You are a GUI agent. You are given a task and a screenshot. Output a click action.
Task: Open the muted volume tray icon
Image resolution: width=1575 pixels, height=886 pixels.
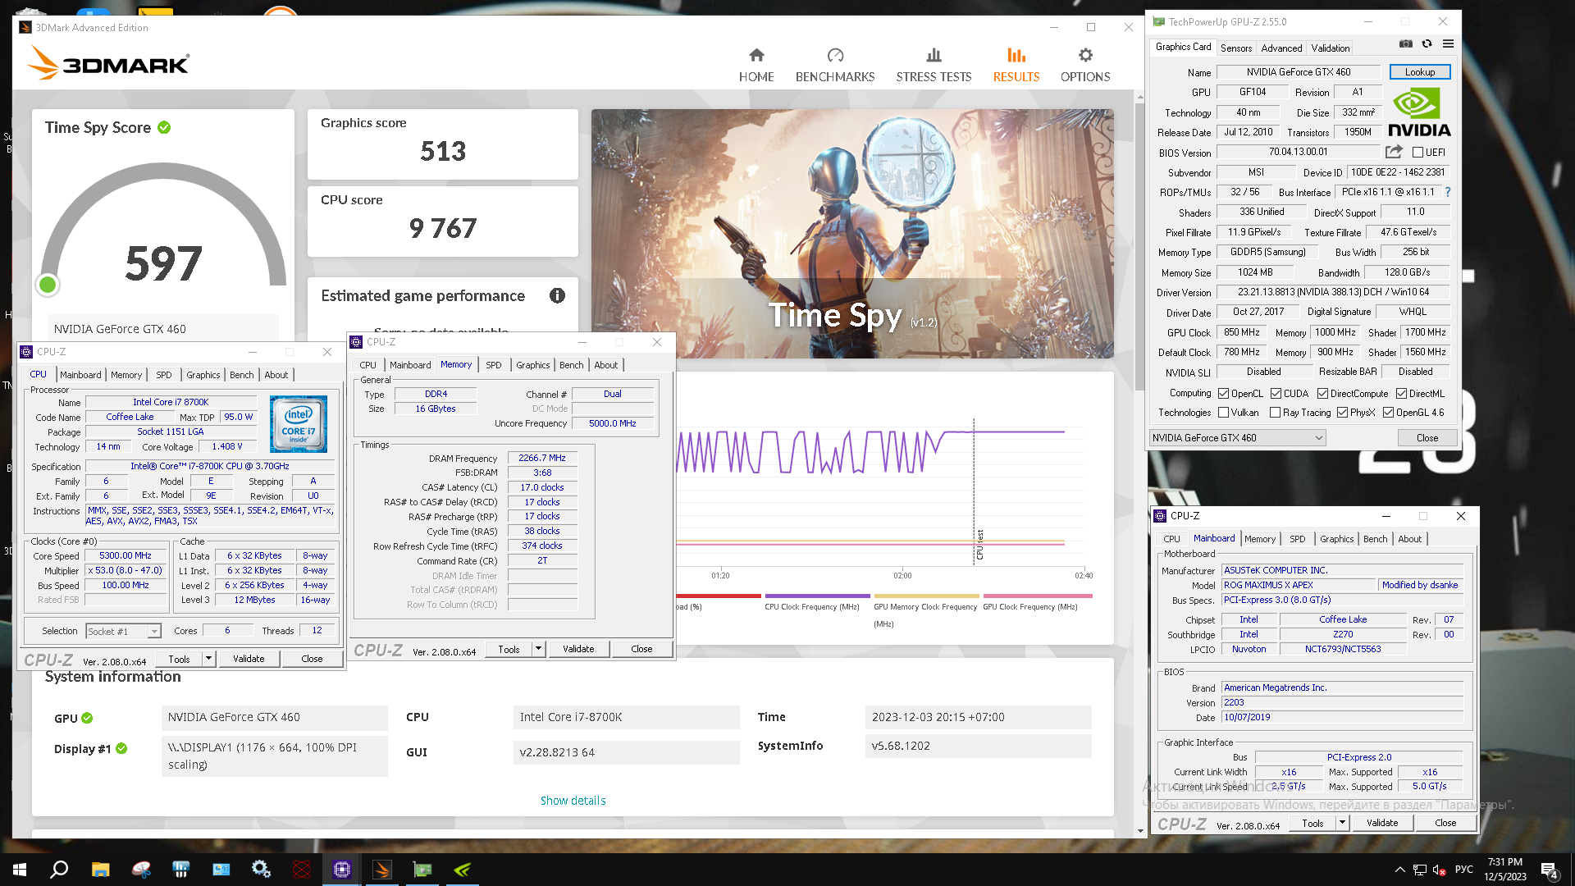click(x=1440, y=870)
